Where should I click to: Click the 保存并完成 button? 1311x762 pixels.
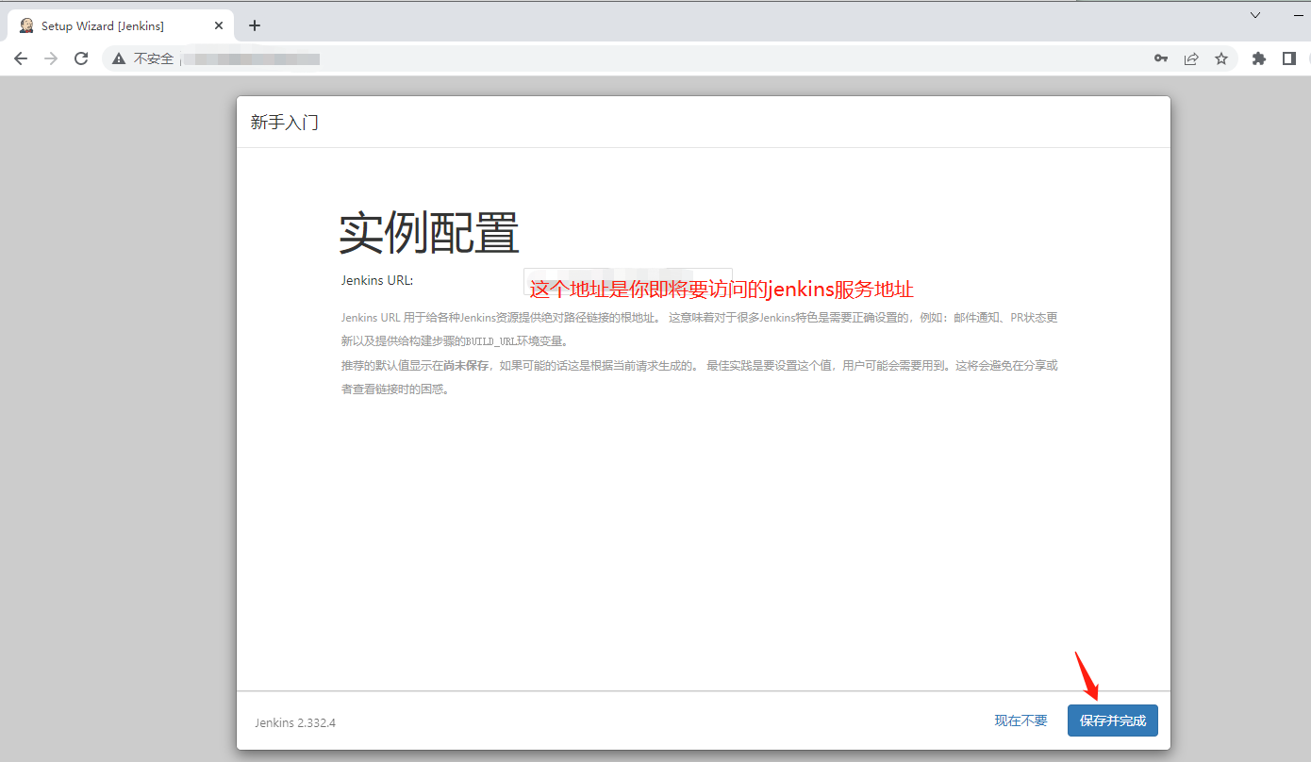point(1113,721)
